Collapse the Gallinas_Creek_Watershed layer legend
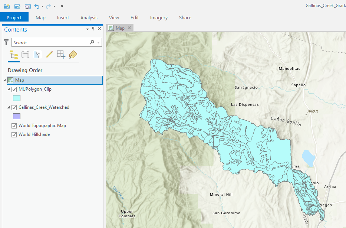The height and width of the screenshot is (228, 346). pyautogui.click(x=9, y=108)
